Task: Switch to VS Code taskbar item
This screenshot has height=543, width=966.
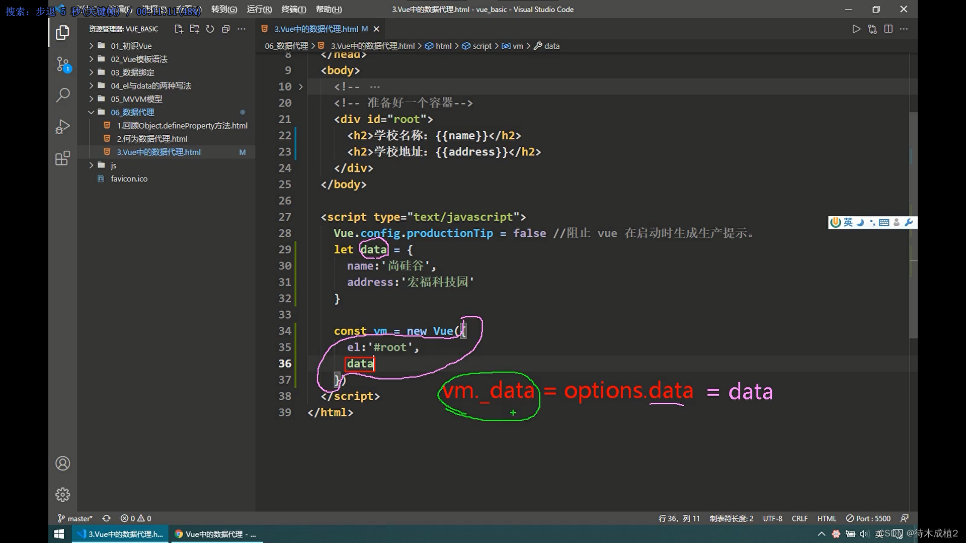Action: pos(121,534)
